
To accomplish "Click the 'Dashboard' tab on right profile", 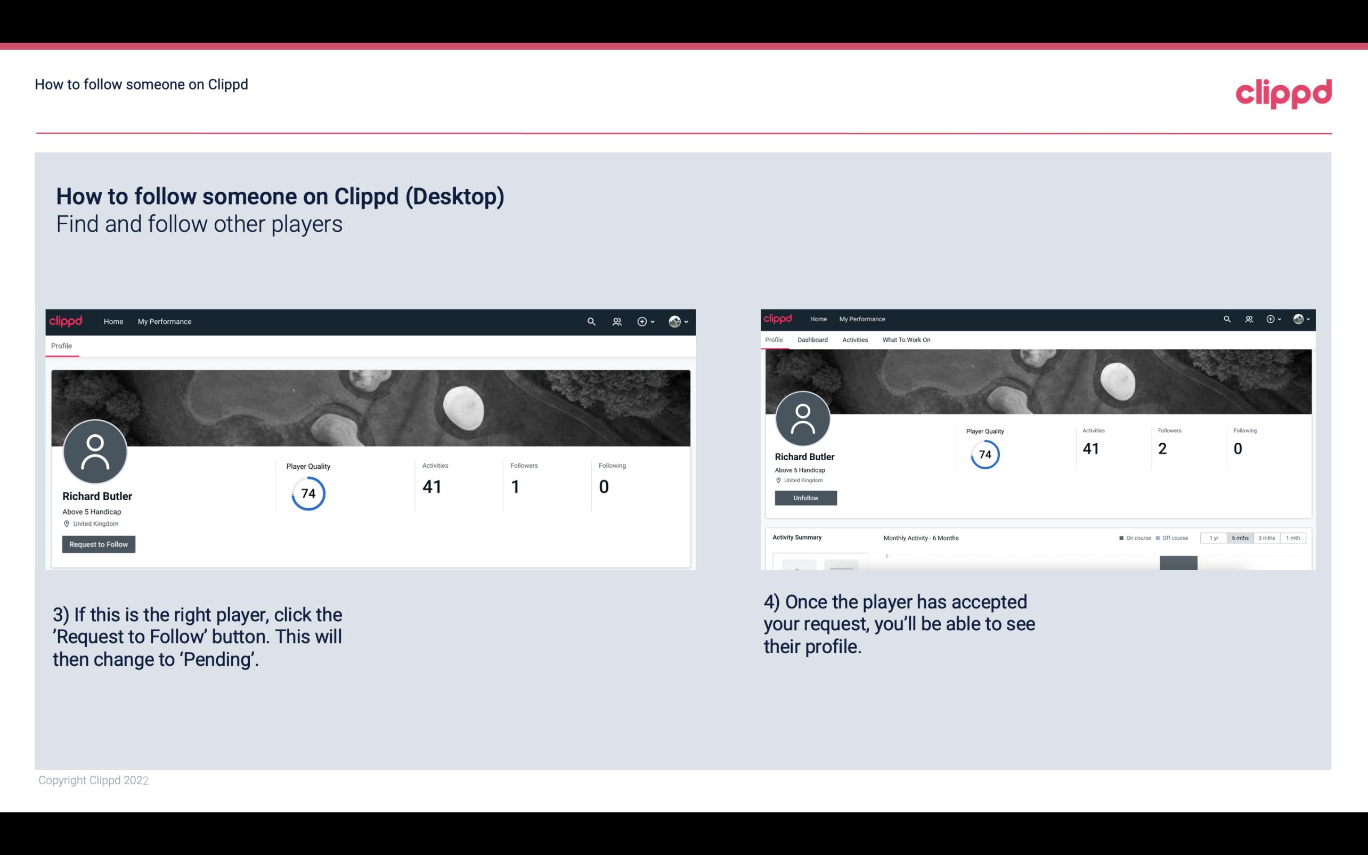I will pos(811,339).
